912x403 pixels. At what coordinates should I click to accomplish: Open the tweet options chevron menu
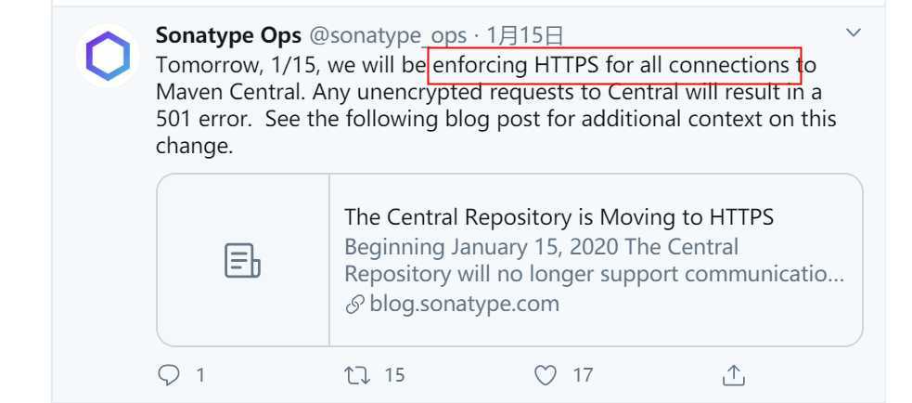(853, 32)
